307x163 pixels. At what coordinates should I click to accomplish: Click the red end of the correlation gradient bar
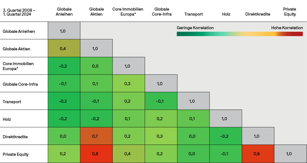point(299,34)
